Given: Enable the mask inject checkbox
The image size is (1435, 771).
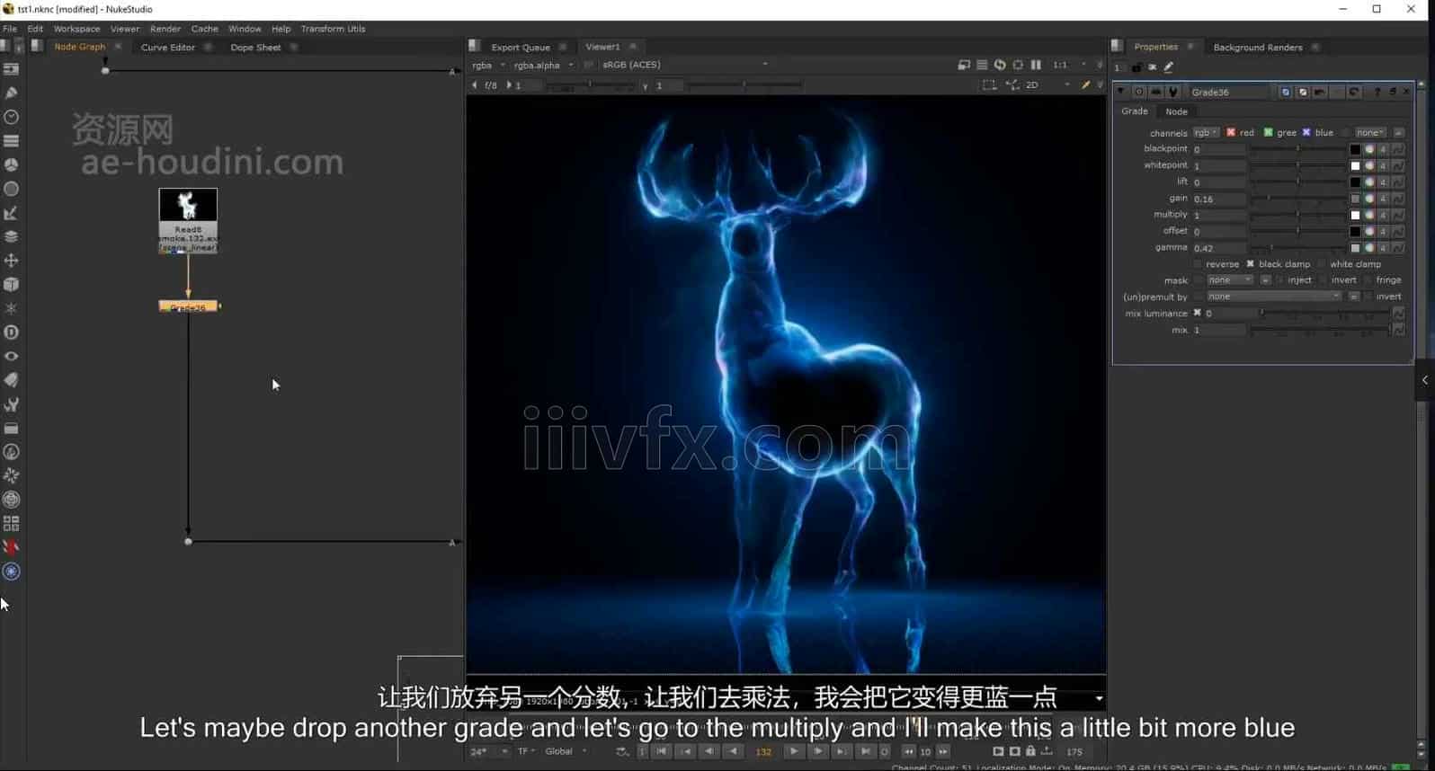Looking at the screenshot, I should 1279,280.
